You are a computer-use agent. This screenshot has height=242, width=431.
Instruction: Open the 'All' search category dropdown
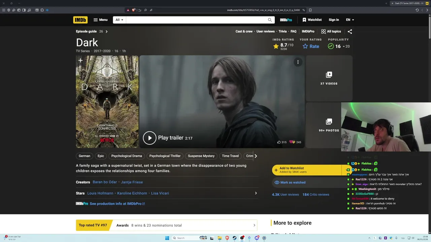click(120, 20)
